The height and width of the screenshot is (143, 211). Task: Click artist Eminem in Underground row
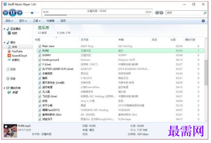coord(85,60)
